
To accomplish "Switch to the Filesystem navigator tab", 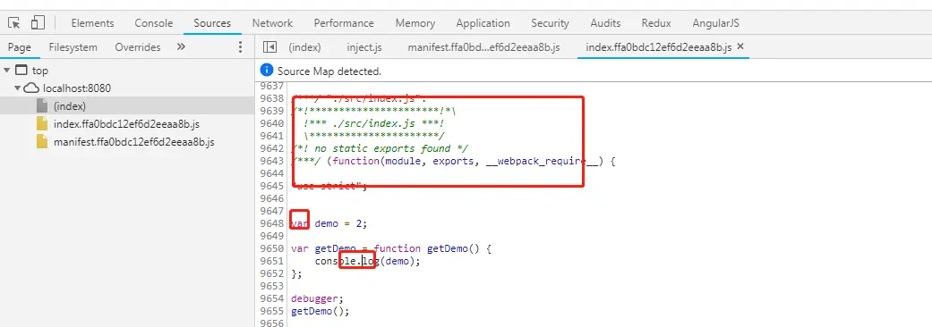I will (73, 46).
